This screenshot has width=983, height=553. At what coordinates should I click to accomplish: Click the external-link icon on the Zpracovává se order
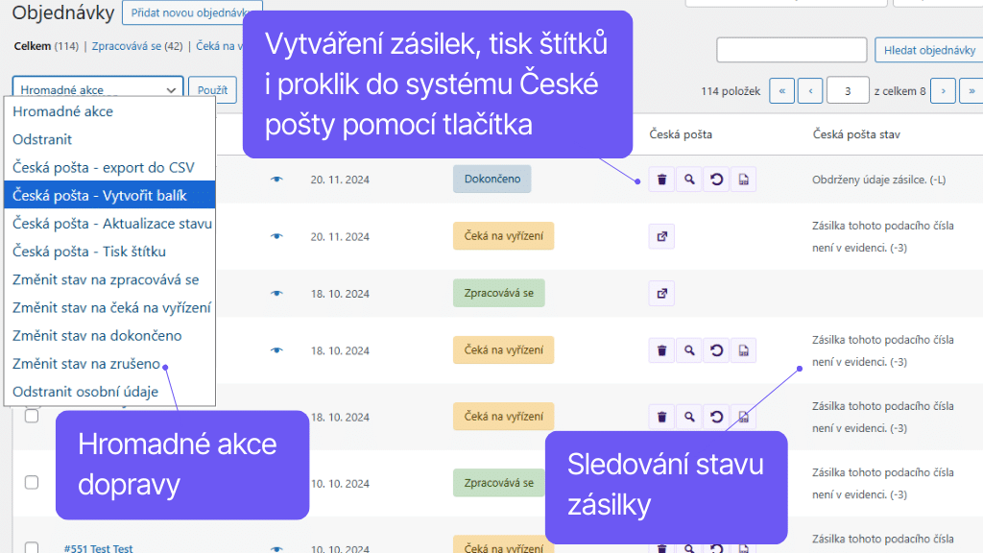pos(660,293)
